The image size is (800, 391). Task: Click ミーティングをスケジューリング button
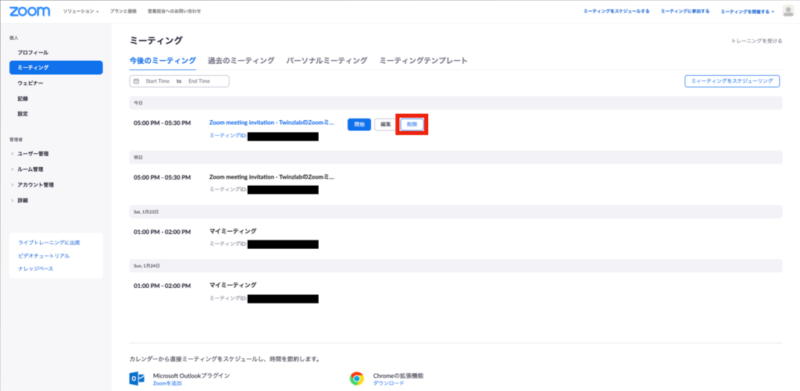pos(732,81)
